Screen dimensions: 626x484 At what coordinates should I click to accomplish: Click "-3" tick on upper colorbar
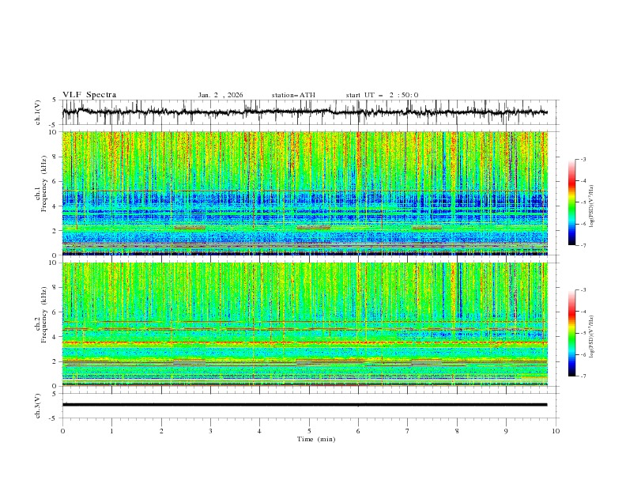pyautogui.click(x=583, y=159)
